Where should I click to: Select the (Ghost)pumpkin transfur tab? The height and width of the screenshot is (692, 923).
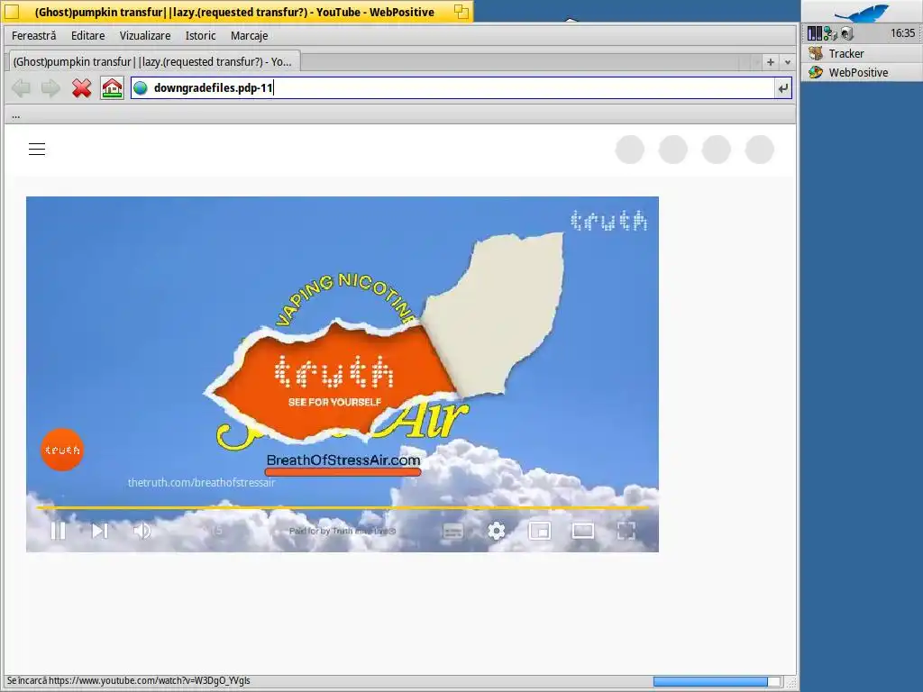click(152, 61)
